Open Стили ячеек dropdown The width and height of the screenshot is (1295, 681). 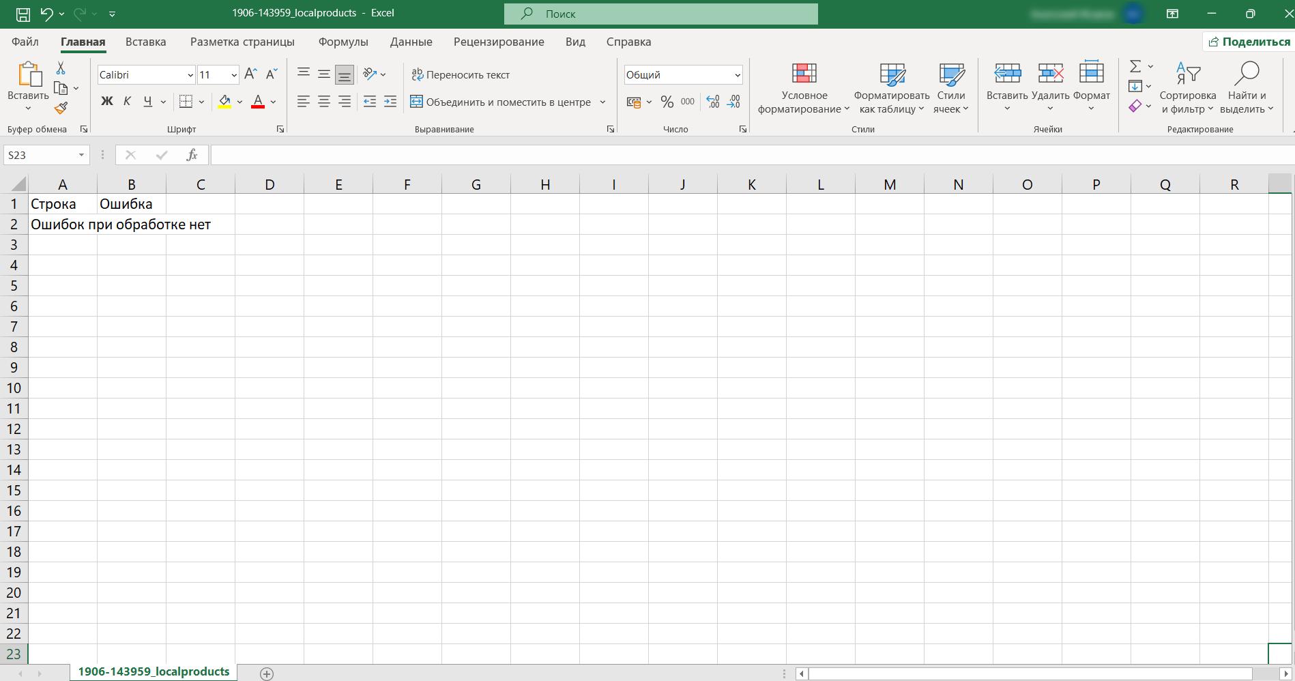[x=951, y=89]
